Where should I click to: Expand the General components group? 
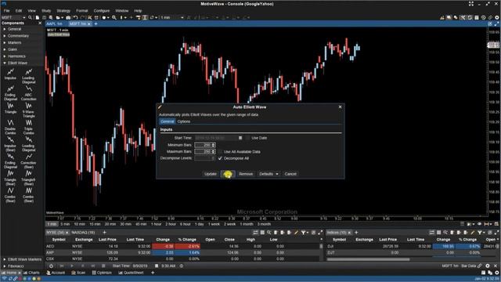5,29
